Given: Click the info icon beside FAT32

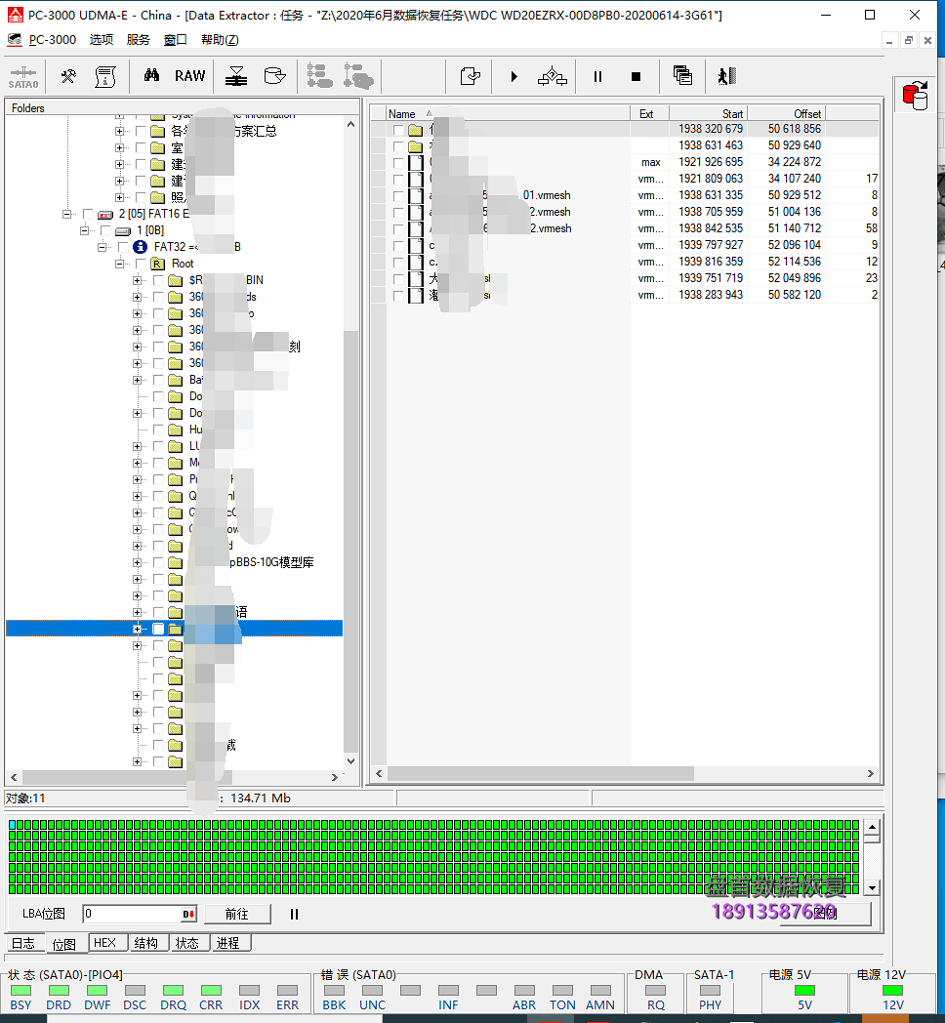Looking at the screenshot, I should 140,247.
